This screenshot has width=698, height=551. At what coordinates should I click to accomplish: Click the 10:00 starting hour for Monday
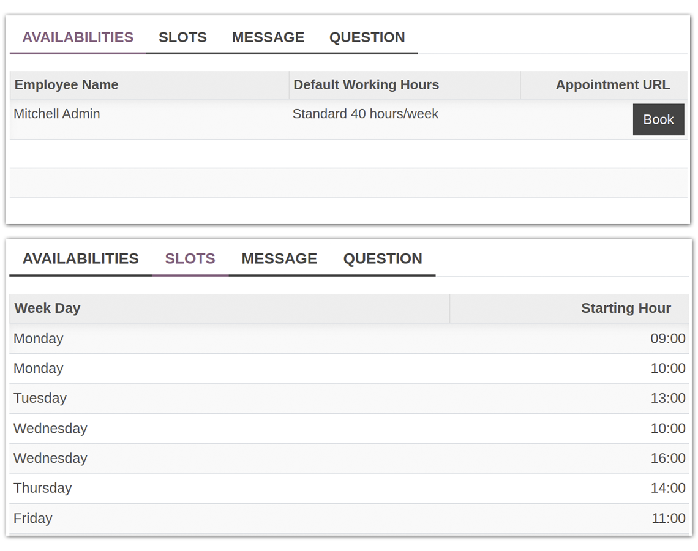tap(667, 369)
